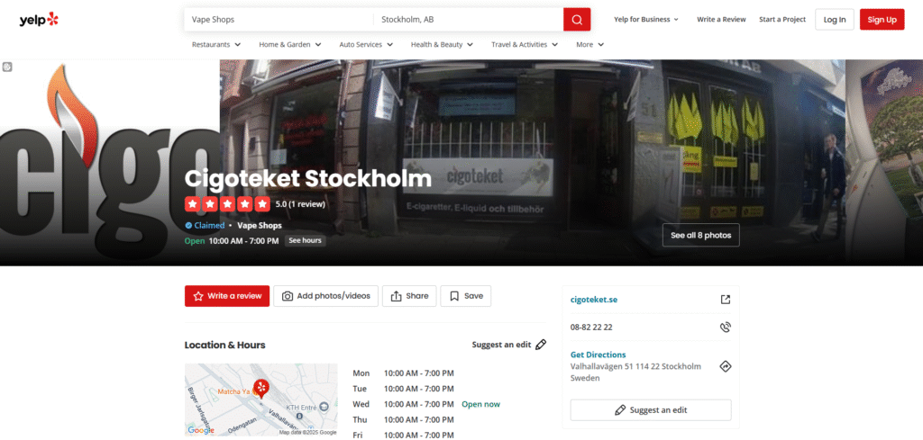Viewport: 923px width, 440px height.
Task: Click the storefront photo in banner
Action: pos(532,162)
